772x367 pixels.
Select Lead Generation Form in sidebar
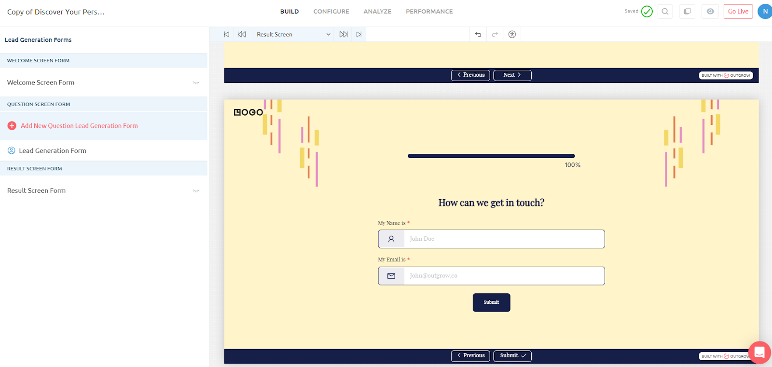pos(53,150)
